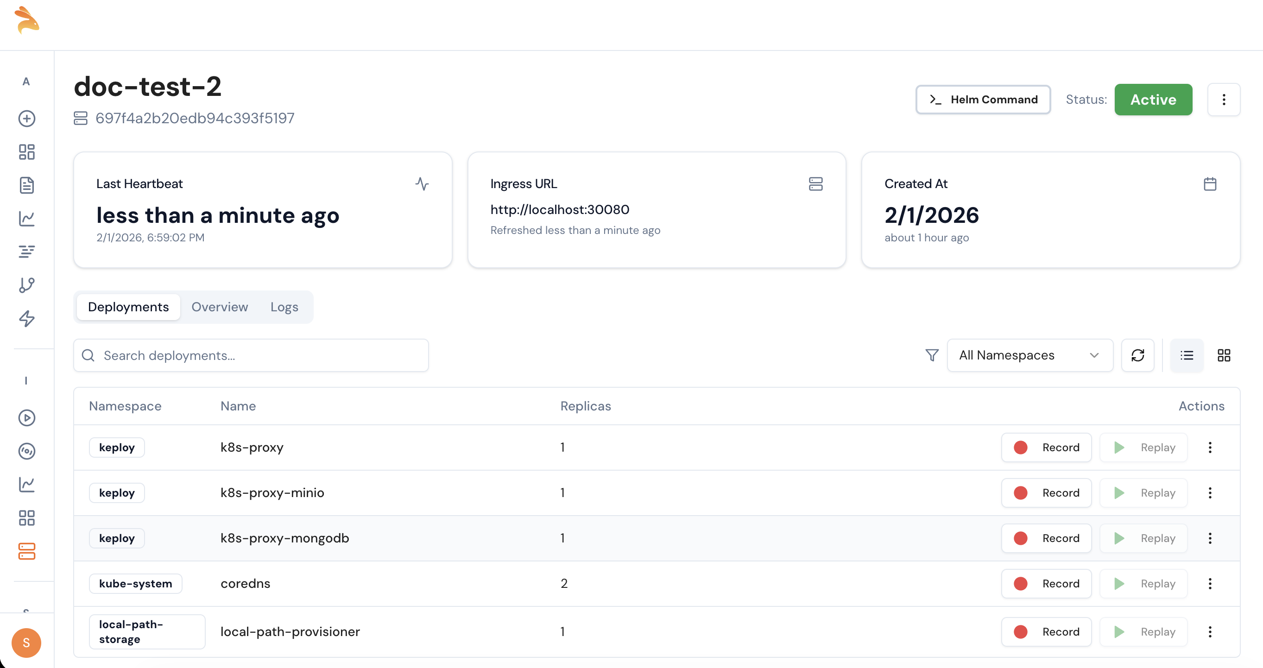Open the documents icon in the left sidebar
The height and width of the screenshot is (668, 1263).
[x=26, y=185]
